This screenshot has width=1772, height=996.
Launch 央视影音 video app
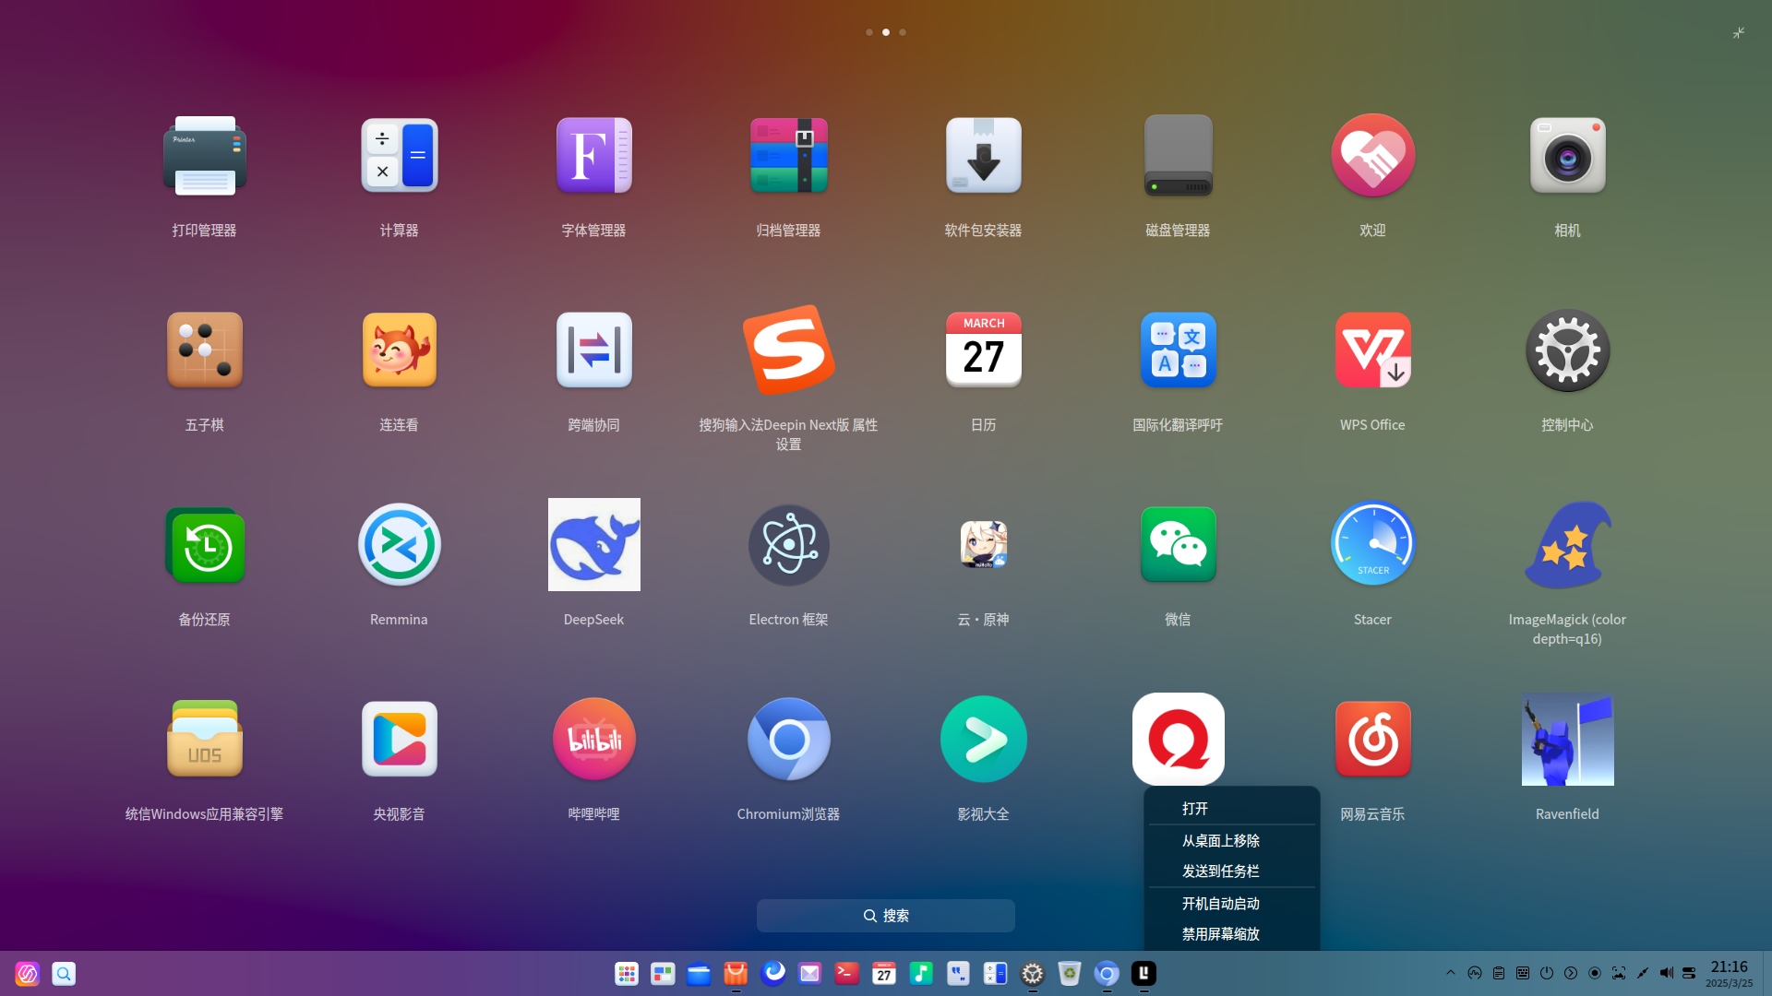pos(400,739)
